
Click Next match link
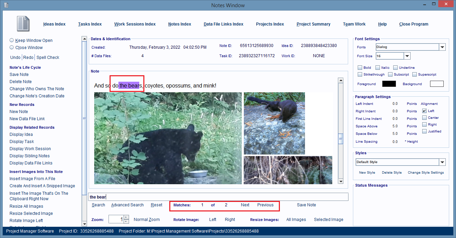tap(245, 205)
